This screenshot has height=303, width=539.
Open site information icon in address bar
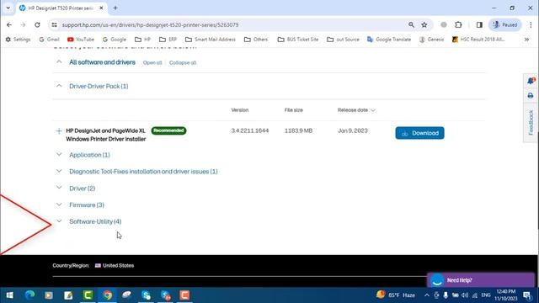pyautogui.click(x=54, y=24)
